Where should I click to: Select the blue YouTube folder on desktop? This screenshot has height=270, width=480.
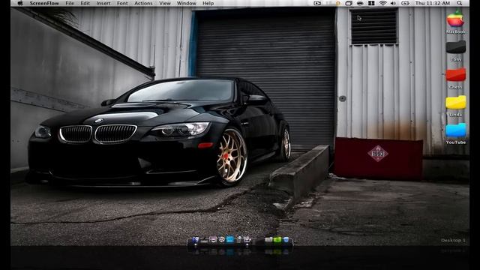pos(456,130)
